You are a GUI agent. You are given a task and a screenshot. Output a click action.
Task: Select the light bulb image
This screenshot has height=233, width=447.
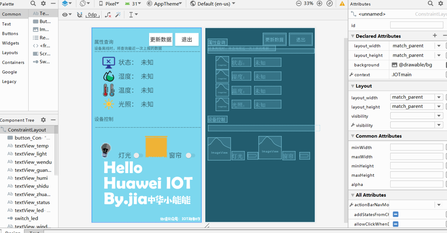tap(106, 150)
